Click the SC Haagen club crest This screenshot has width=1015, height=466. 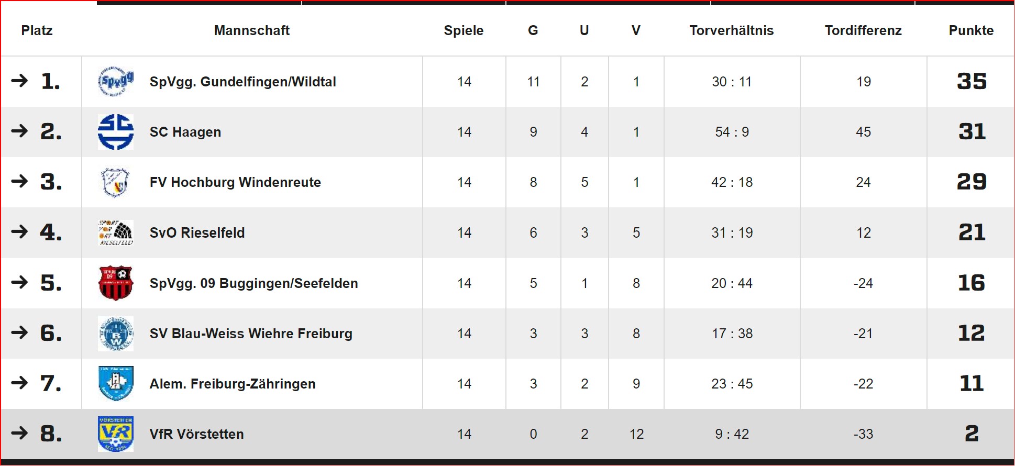coord(116,132)
